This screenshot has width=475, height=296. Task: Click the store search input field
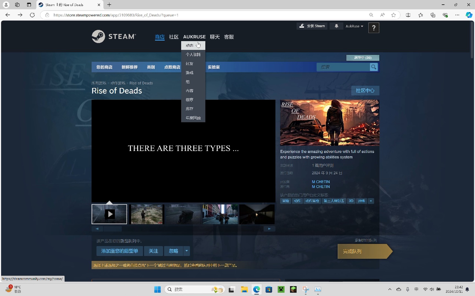(x=343, y=67)
